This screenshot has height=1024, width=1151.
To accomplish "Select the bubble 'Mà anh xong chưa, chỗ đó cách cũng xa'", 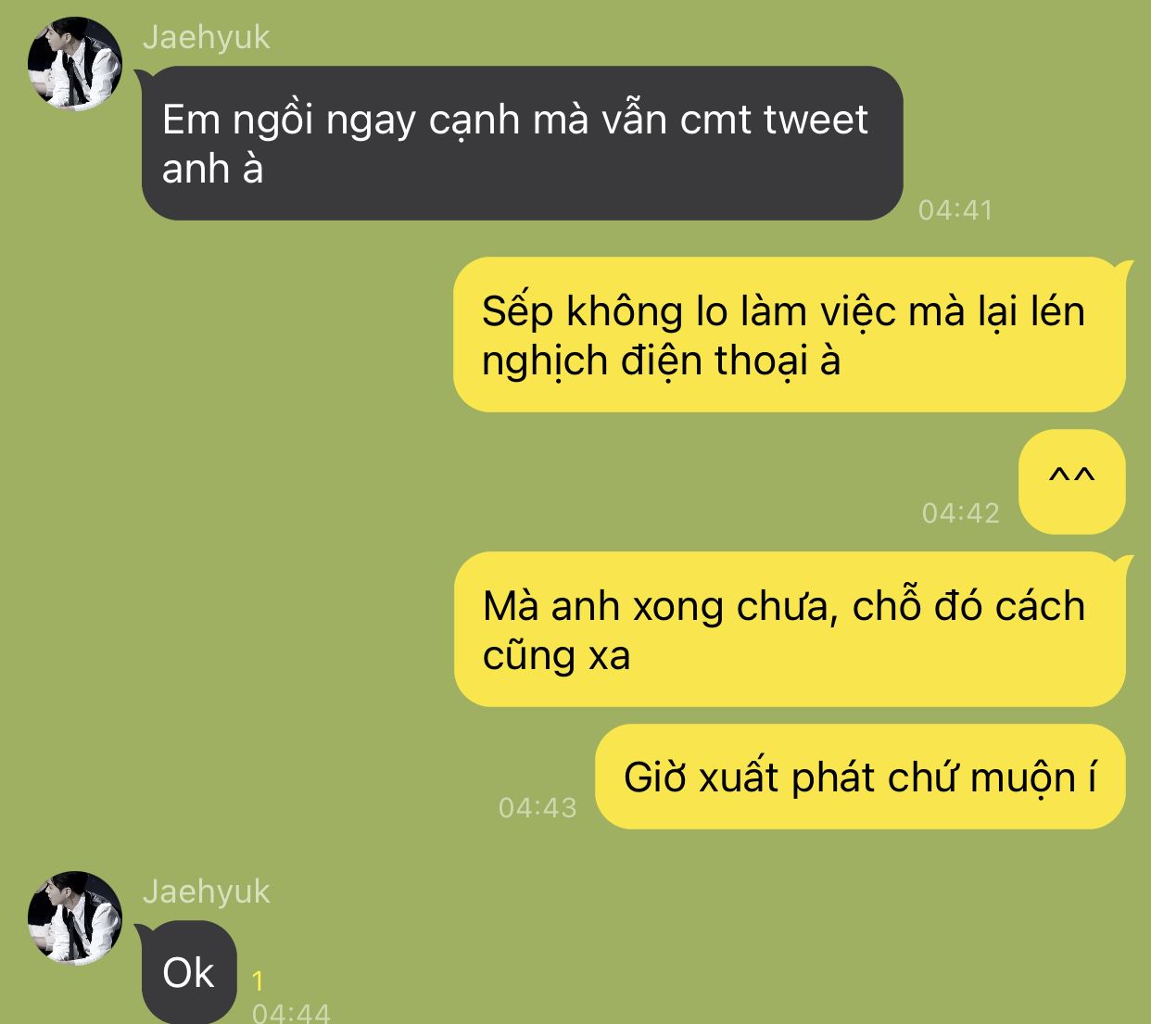I will pyautogui.click(x=789, y=629).
